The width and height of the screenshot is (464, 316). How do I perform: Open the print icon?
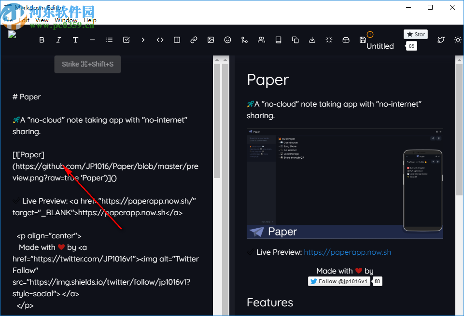[346, 40]
